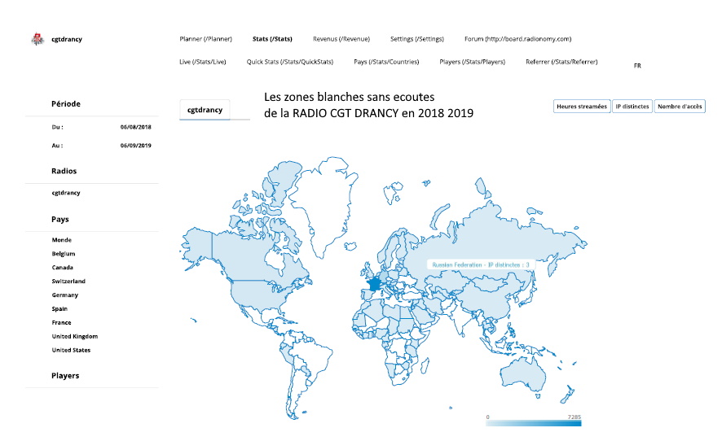722x441 pixels.
Task: Open the Revenus menu link
Action: (x=341, y=39)
